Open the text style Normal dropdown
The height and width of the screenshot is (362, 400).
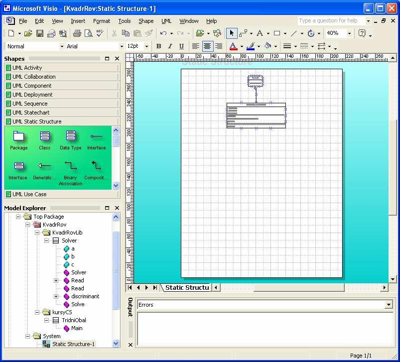tap(62, 46)
